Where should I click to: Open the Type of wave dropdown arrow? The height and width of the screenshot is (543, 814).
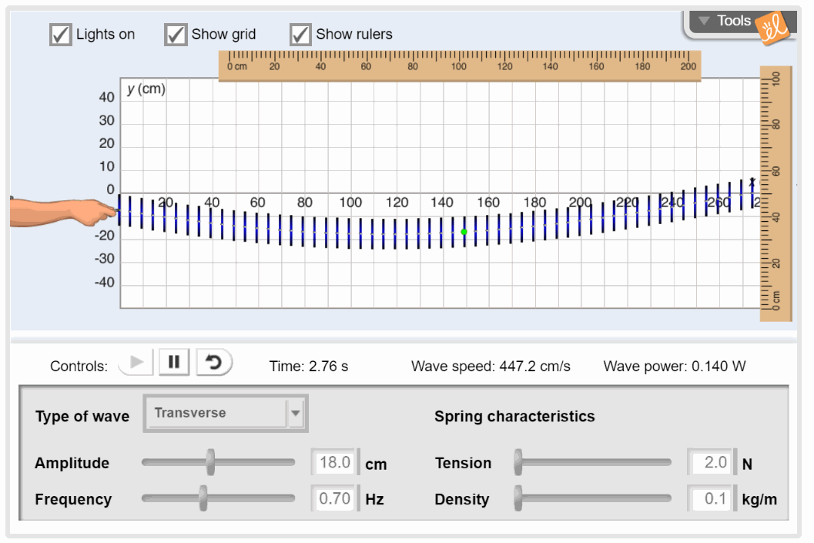pyautogui.click(x=296, y=414)
